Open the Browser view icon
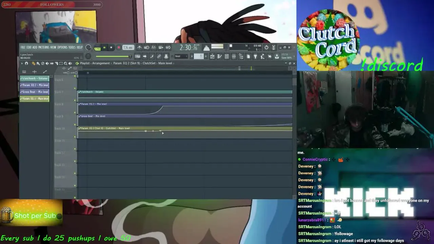 point(241,56)
